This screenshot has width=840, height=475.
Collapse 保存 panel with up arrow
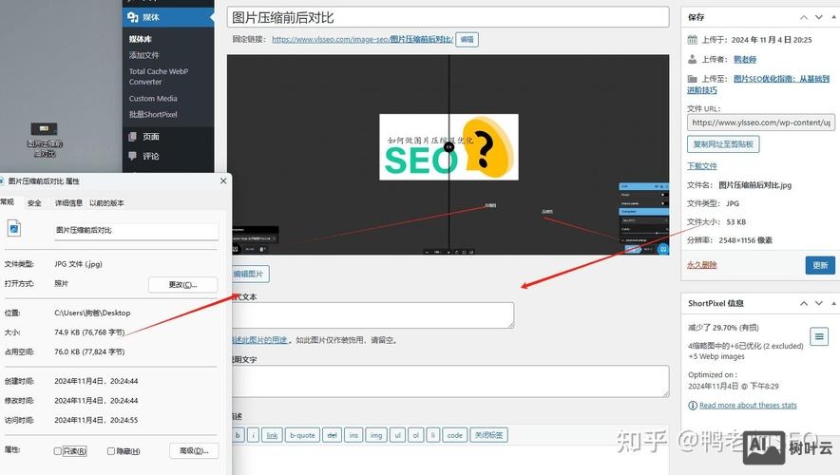pyautogui.click(x=804, y=17)
